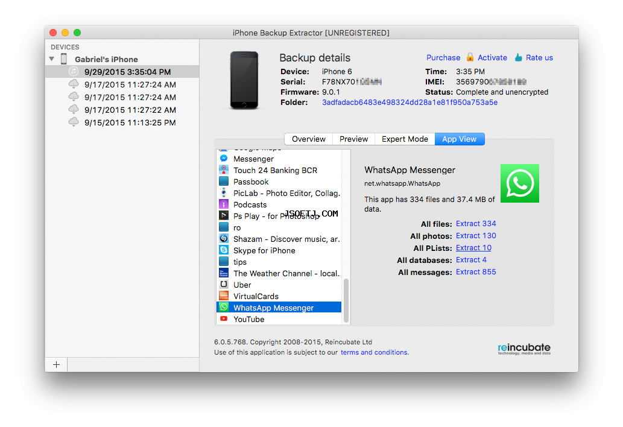Select WhatsApp Messenger in the app list
Screen dimensions: 623x427
[x=279, y=308]
